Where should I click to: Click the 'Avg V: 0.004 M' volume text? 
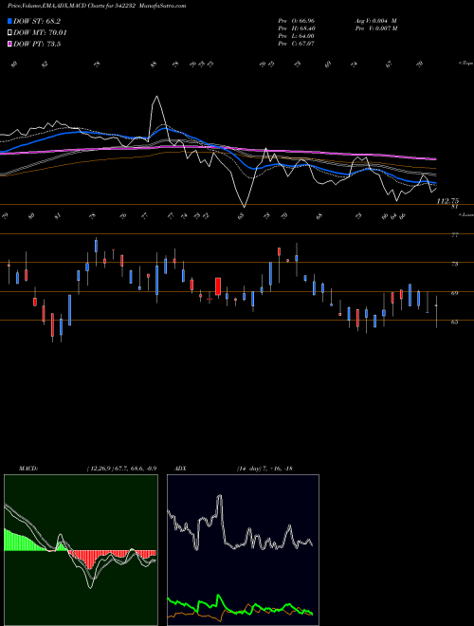pos(375,21)
